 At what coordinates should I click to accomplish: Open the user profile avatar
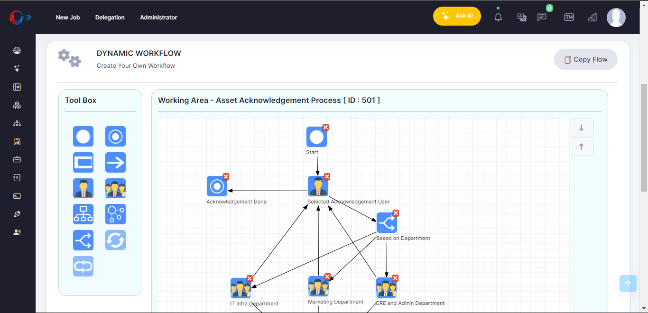tap(616, 18)
